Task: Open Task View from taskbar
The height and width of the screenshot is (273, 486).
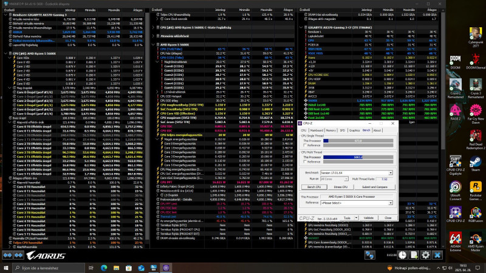Action: pyautogui.click(x=91, y=268)
